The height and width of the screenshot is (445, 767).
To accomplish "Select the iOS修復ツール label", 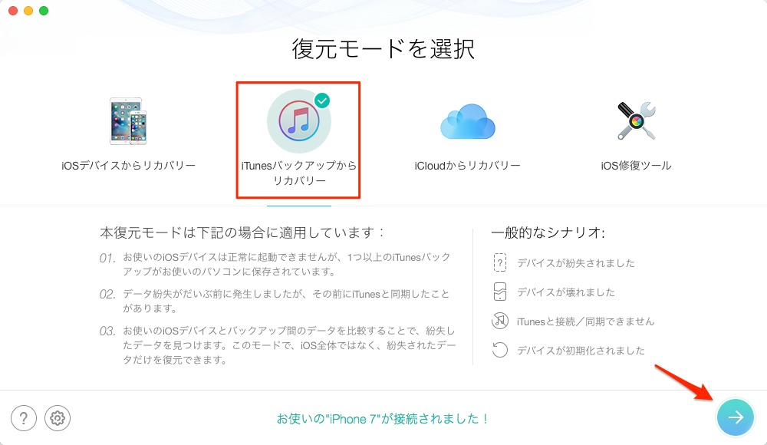I will pyautogui.click(x=636, y=166).
